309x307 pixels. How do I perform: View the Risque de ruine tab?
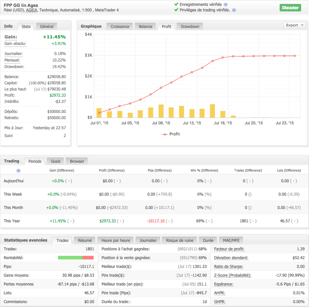coord(179,240)
